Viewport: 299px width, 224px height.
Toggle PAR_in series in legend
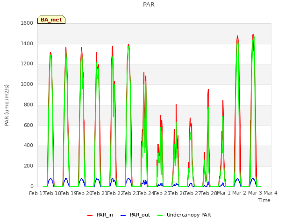point(100,215)
